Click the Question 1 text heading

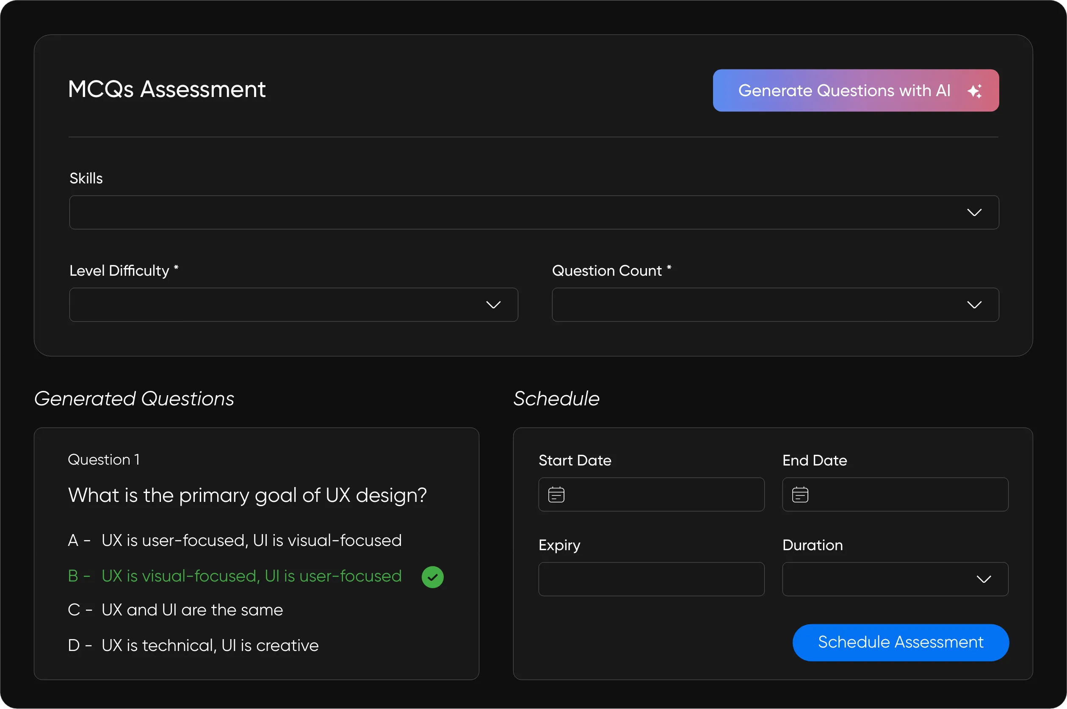point(103,460)
